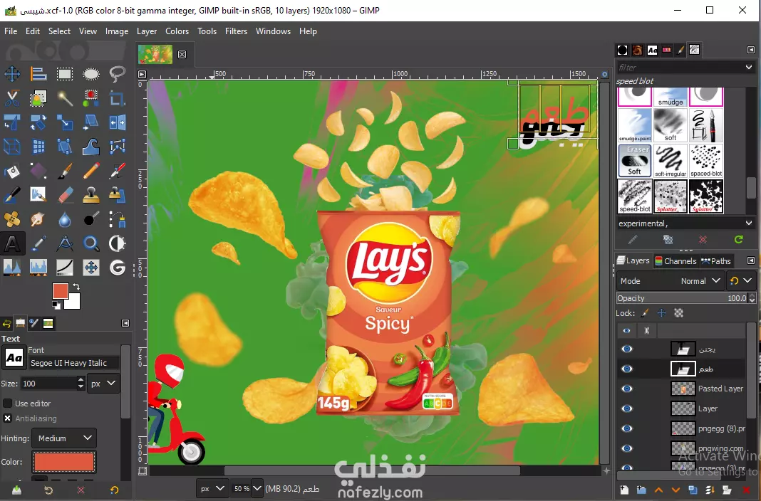Choose the Eraser tool in toolbox
The width and height of the screenshot is (761, 501).
pos(65,195)
